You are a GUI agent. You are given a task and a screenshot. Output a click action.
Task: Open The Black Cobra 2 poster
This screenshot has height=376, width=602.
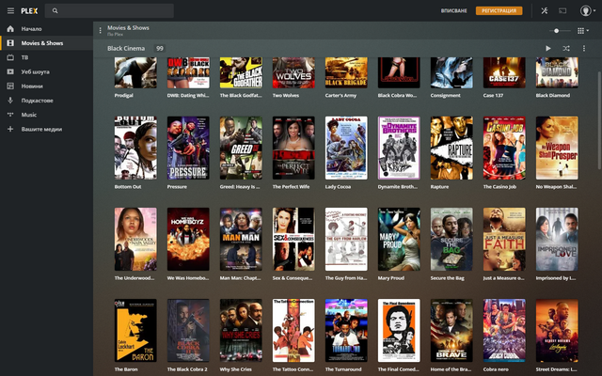coord(188,330)
